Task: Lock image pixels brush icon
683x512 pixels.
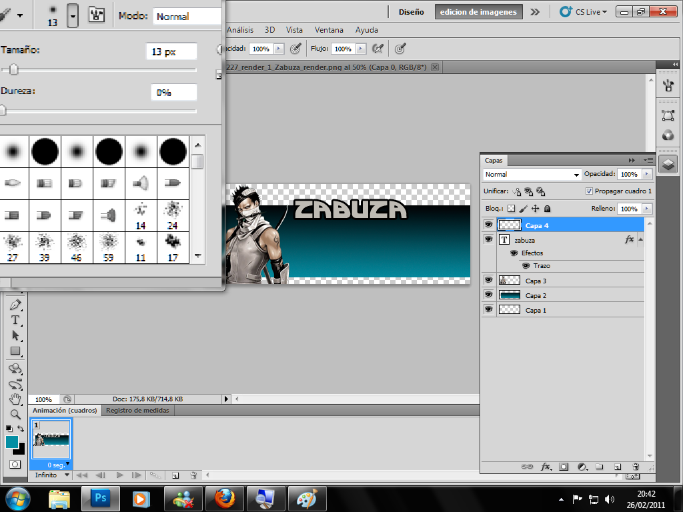Action: pyautogui.click(x=523, y=209)
